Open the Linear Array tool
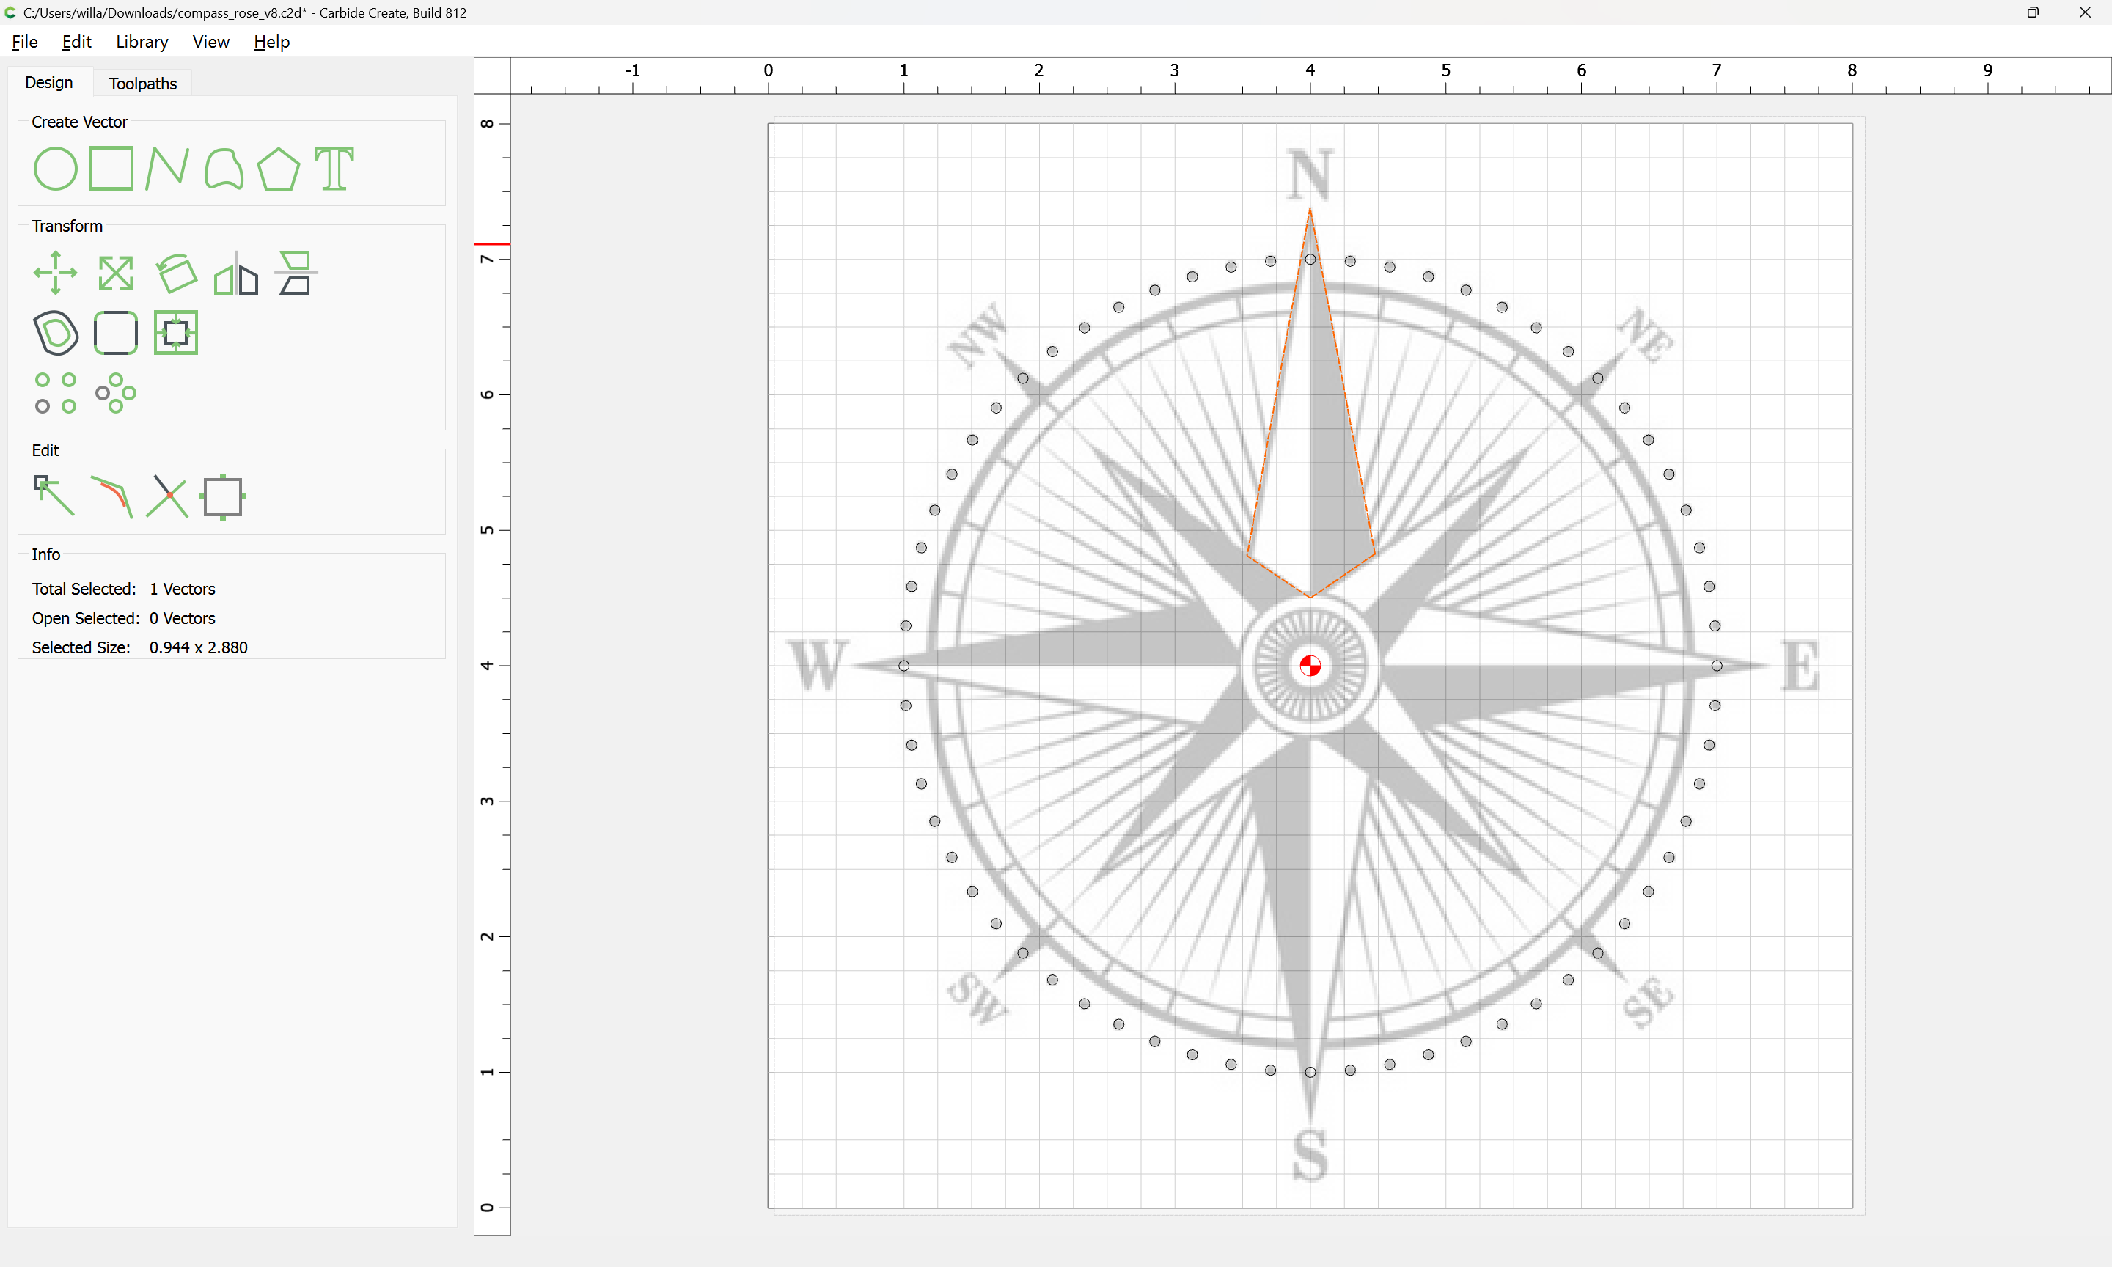The width and height of the screenshot is (2112, 1267). point(56,393)
